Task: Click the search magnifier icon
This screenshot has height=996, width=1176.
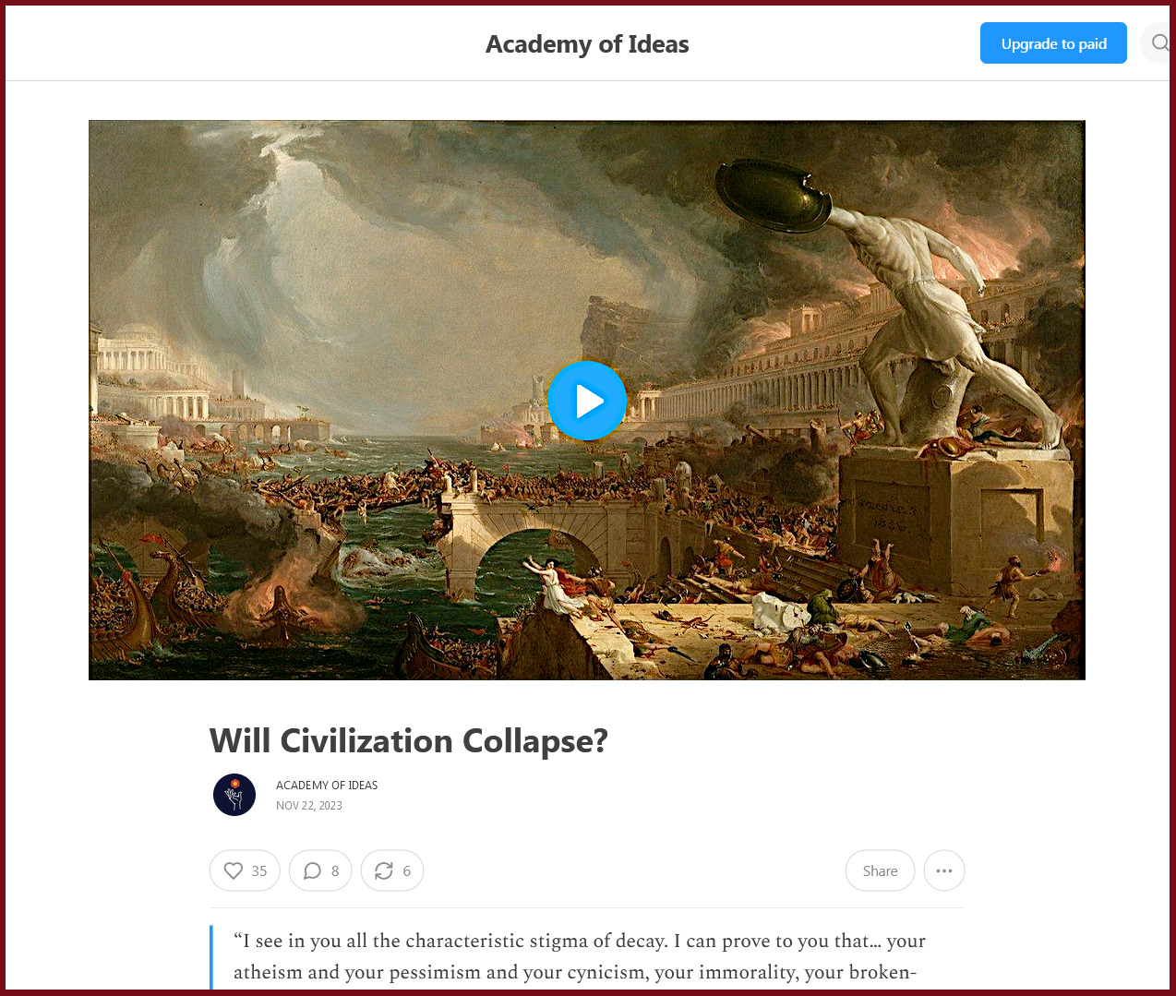Action: [1159, 43]
